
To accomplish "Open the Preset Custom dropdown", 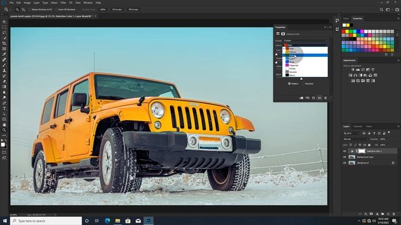I will pyautogui.click(x=305, y=41).
